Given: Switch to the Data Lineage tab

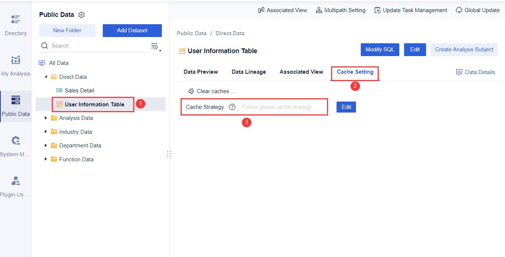Looking at the screenshot, I should coord(248,71).
